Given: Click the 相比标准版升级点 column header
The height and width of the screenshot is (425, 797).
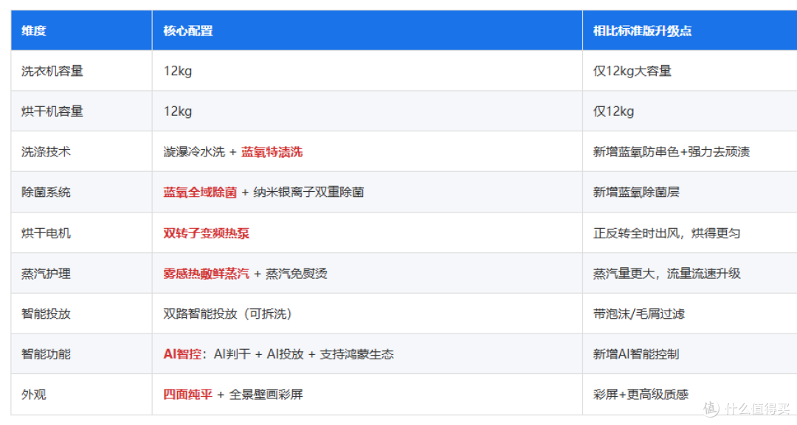Looking at the screenshot, I should [690, 30].
